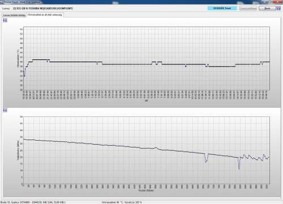Click the application icon in the title bar

tap(2, 2)
